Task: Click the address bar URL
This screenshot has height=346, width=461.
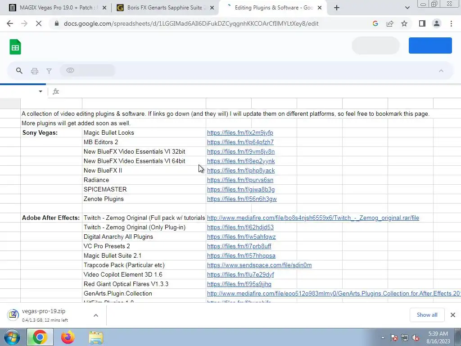Action: 191,23
